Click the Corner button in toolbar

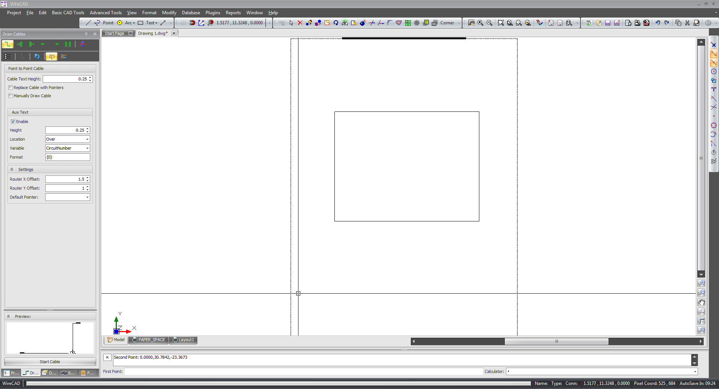447,23
